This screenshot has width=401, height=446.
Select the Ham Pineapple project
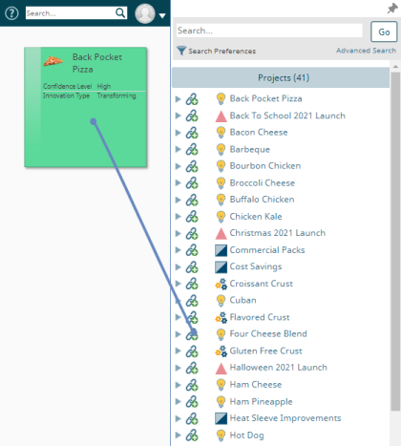261,402
